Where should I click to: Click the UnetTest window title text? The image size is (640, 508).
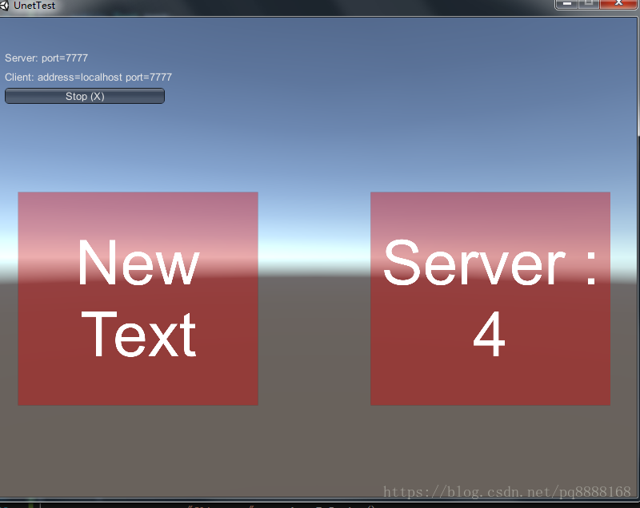[34, 6]
